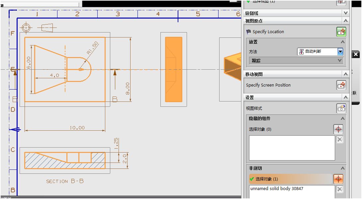
Task: Remove hidden components selection with X button
Action: (x=340, y=139)
